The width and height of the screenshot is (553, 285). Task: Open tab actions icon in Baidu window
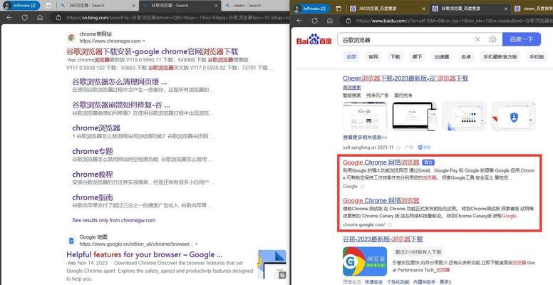pos(338,9)
